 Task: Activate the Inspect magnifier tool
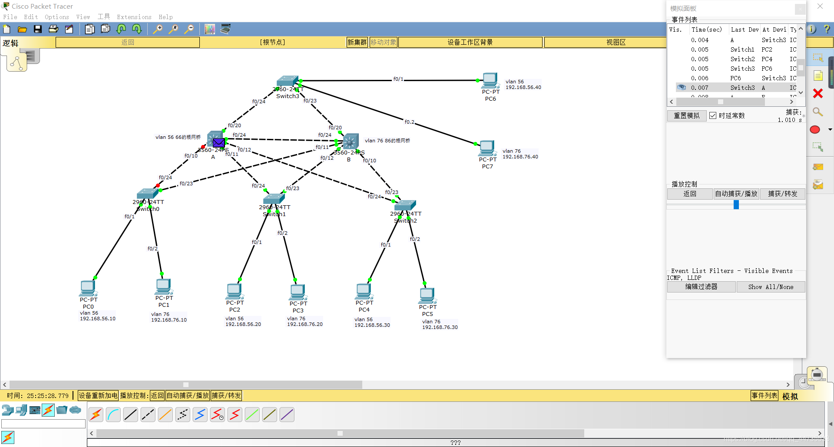(818, 112)
